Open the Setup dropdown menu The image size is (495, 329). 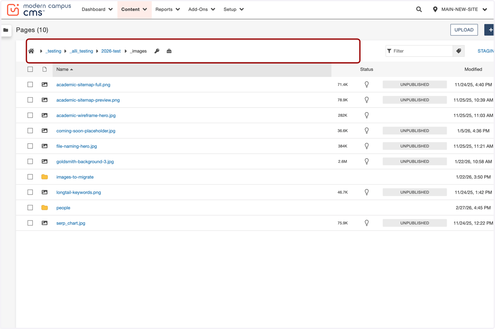click(x=234, y=9)
